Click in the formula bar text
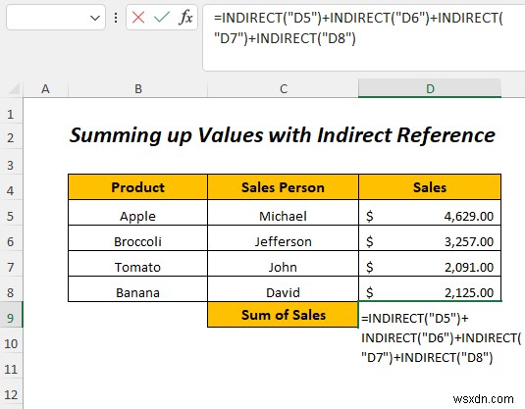This screenshot has height=409, width=525. pyautogui.click(x=364, y=37)
